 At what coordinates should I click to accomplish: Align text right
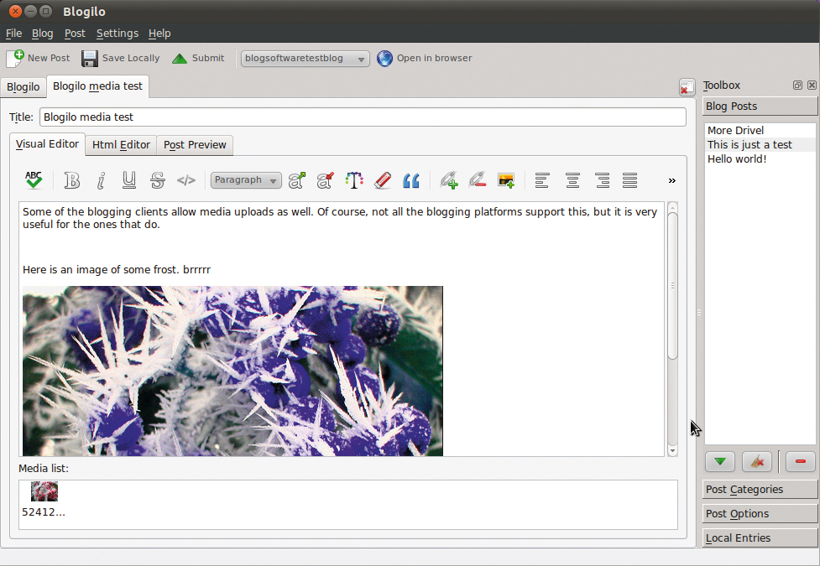(x=603, y=180)
